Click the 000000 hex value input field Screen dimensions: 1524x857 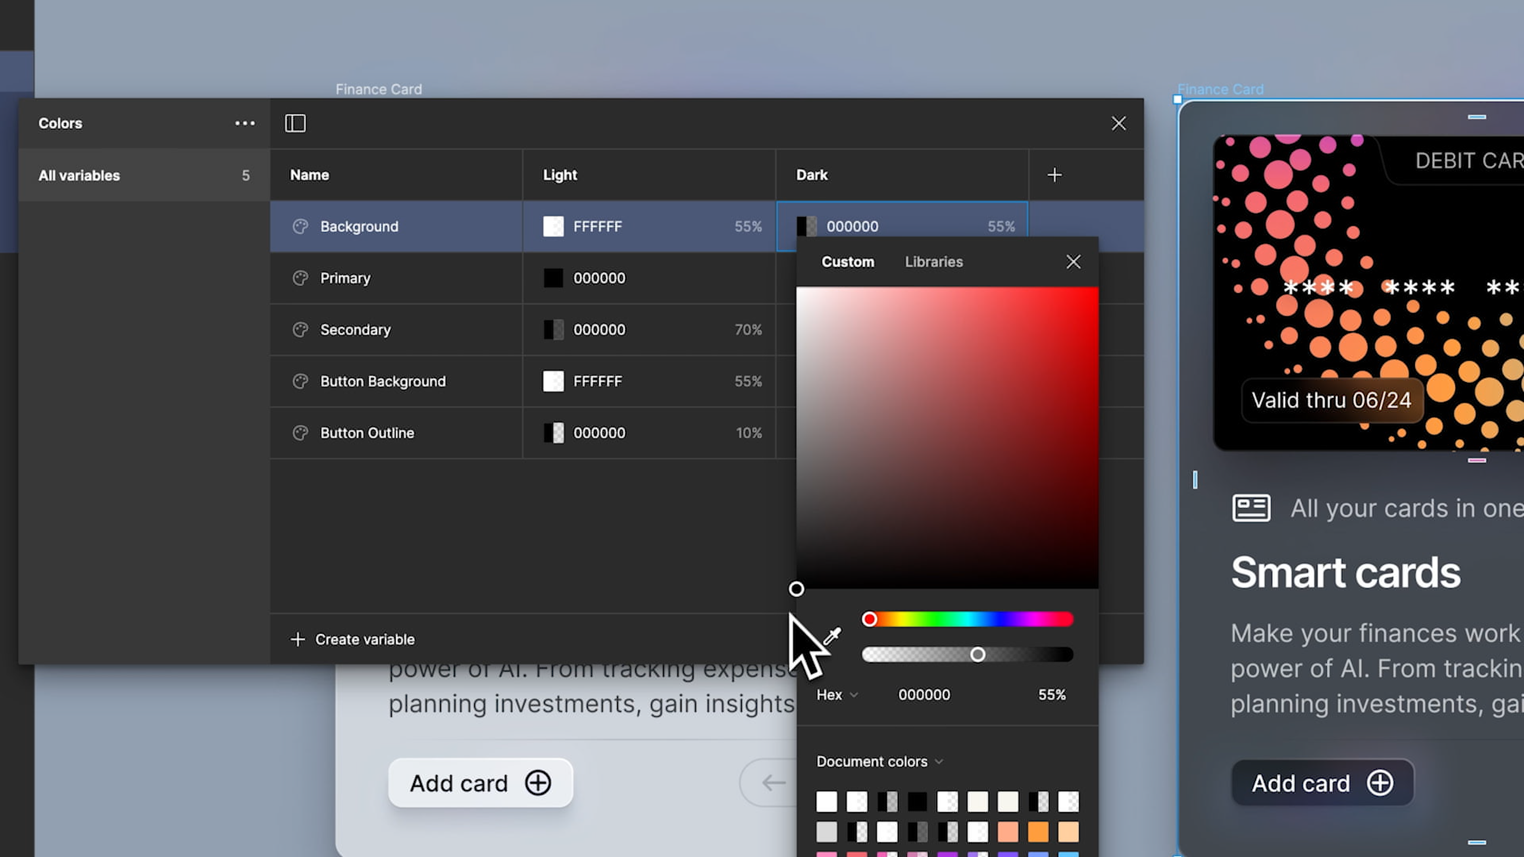coord(924,694)
